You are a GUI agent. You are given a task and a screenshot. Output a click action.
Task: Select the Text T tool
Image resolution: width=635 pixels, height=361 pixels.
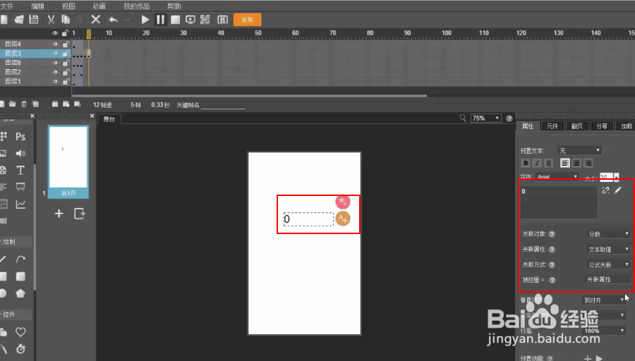point(20,170)
